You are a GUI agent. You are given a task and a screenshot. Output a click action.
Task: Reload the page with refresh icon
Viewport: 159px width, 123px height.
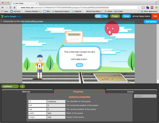coord(10,8)
